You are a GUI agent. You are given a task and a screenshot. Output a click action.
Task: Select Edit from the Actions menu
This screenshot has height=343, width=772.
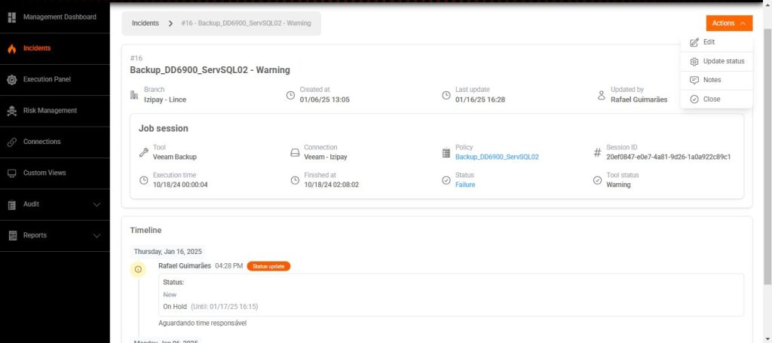[x=709, y=42]
